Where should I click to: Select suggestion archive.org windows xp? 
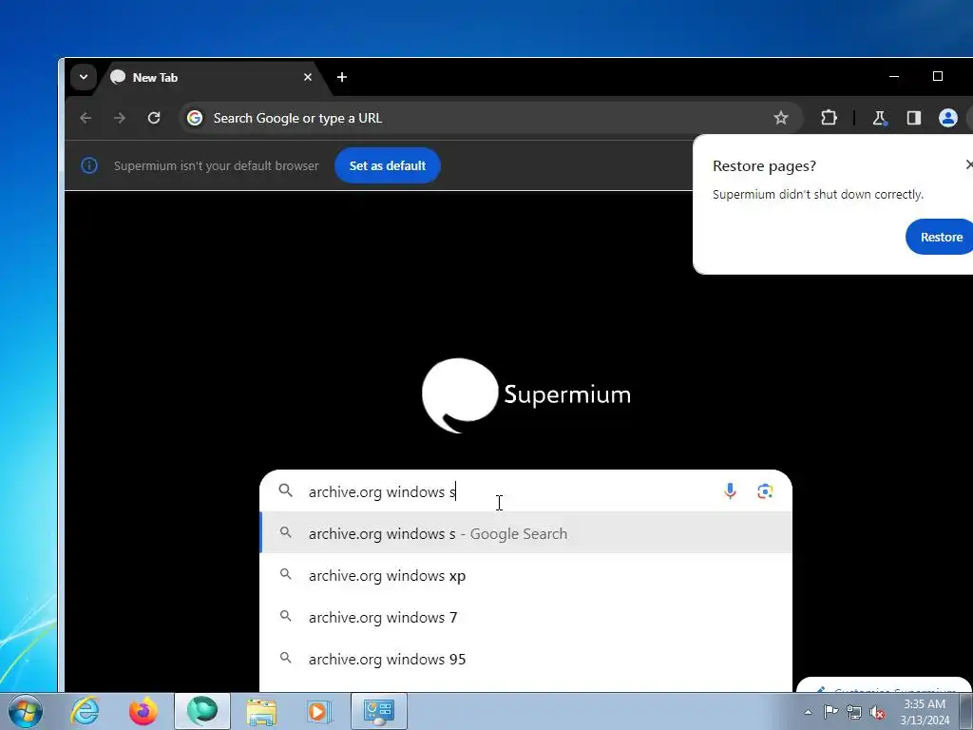pos(525,575)
